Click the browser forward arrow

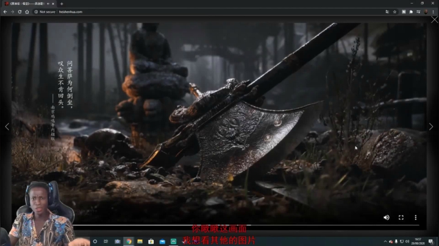click(12, 12)
